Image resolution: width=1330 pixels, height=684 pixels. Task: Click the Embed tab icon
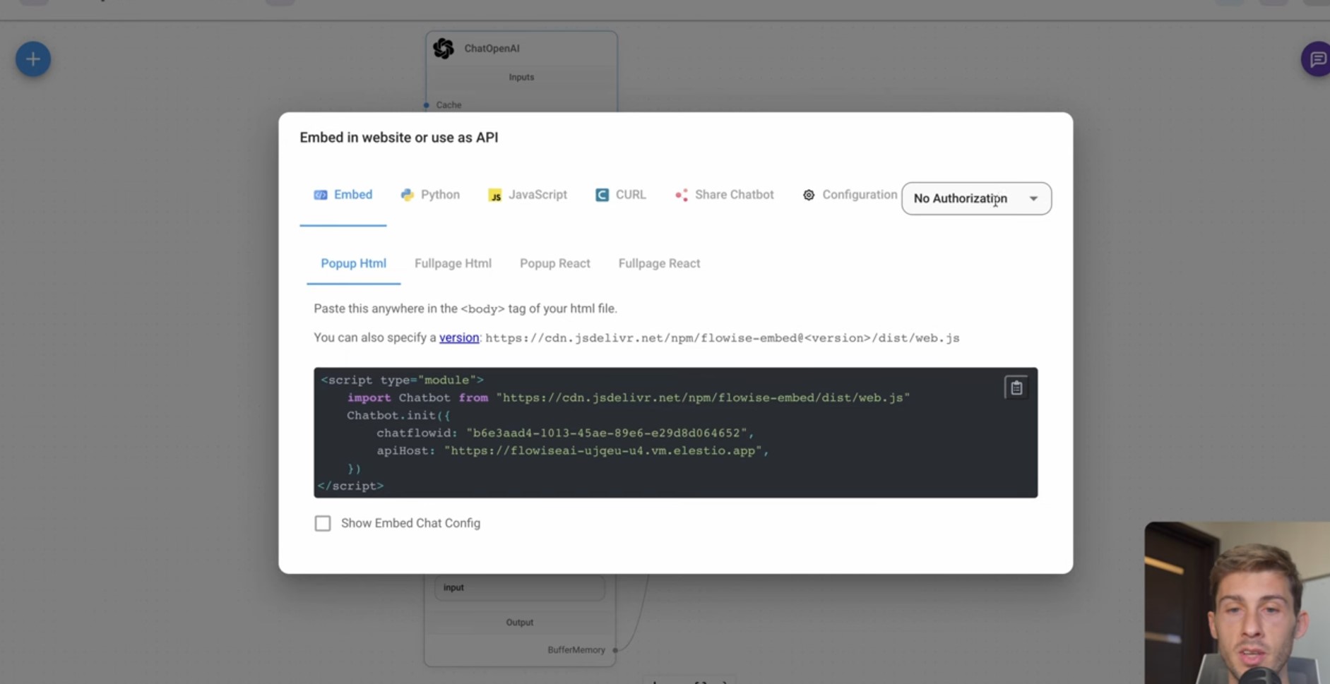[x=321, y=195]
